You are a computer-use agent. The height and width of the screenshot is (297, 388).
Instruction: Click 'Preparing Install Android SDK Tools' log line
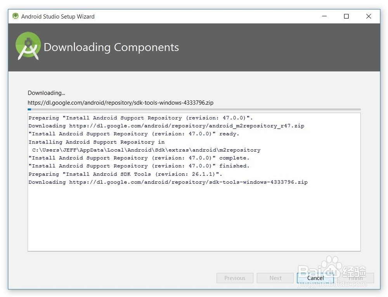click(125, 174)
